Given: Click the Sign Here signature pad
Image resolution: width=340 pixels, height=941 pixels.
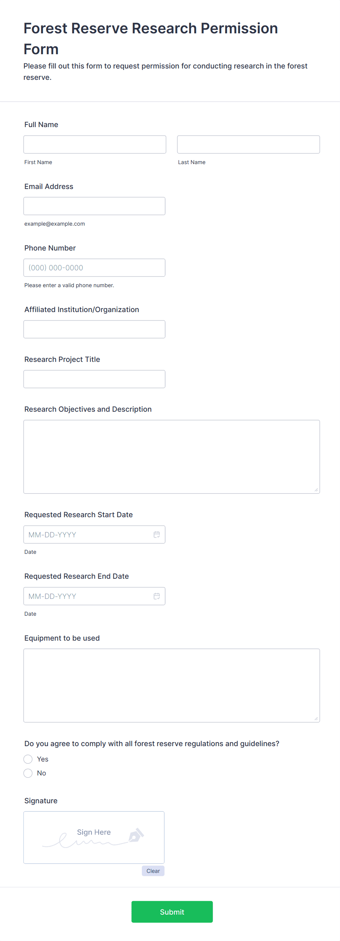Looking at the screenshot, I should coord(94,837).
